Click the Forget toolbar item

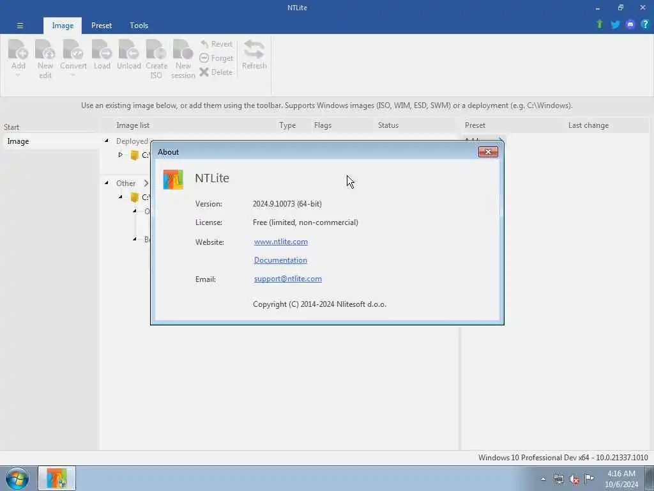217,58
